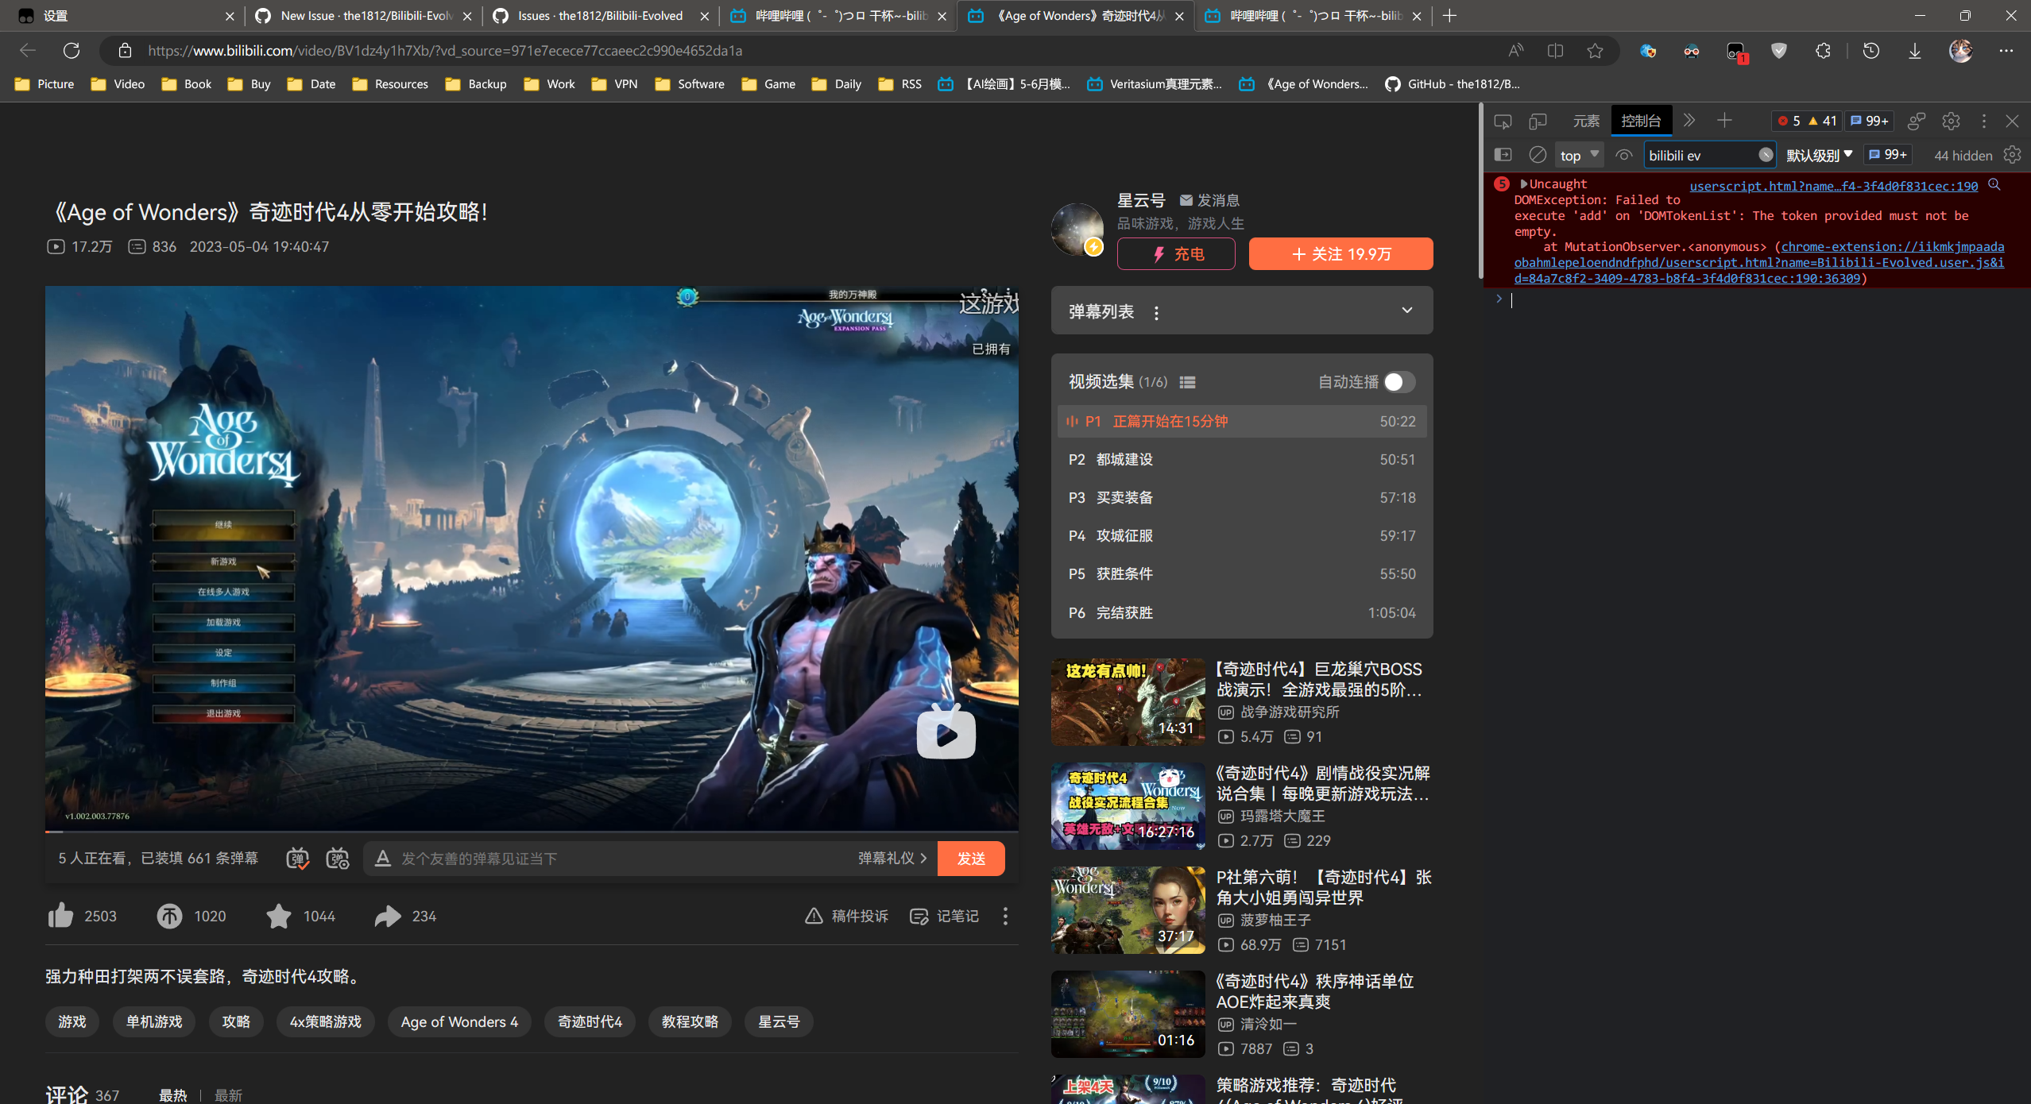This screenshot has width=2031, height=1104.
Task: Favorite the video with the star icon
Action: pos(277,916)
